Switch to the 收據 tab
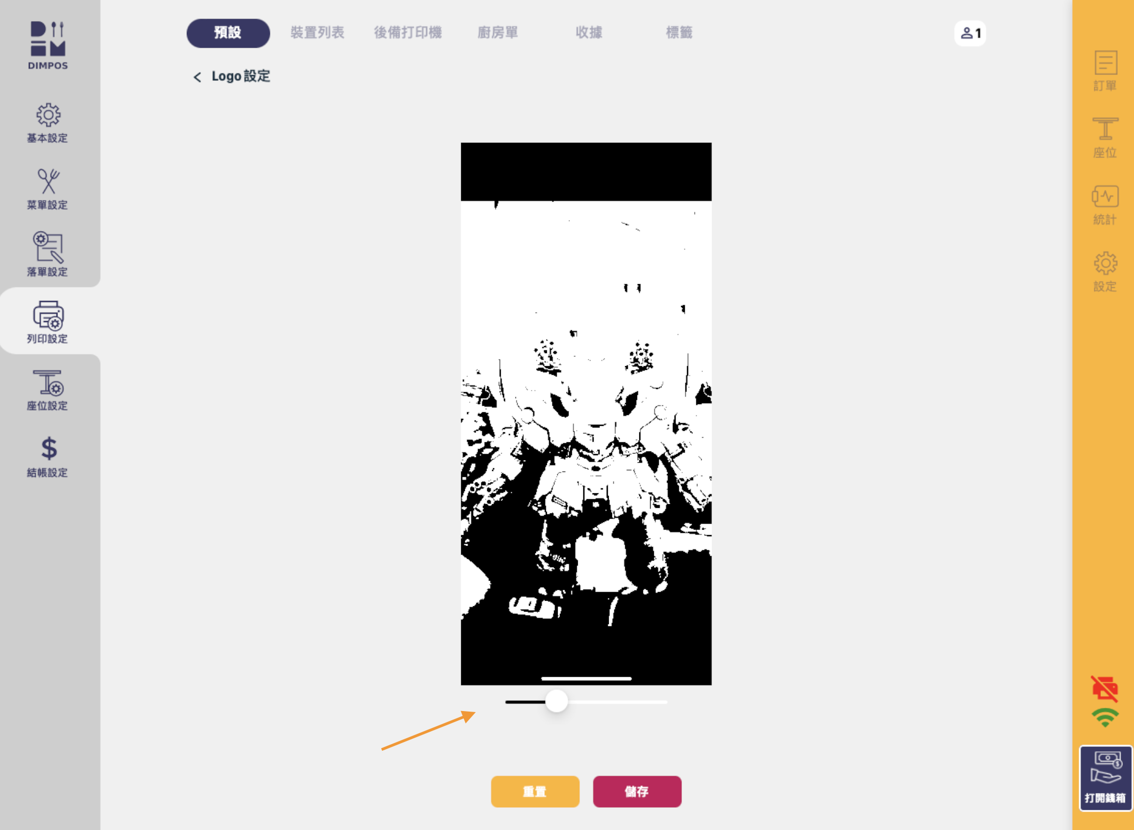The image size is (1134, 830). [589, 33]
